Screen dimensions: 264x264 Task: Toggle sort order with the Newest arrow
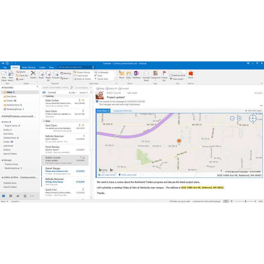[84, 92]
